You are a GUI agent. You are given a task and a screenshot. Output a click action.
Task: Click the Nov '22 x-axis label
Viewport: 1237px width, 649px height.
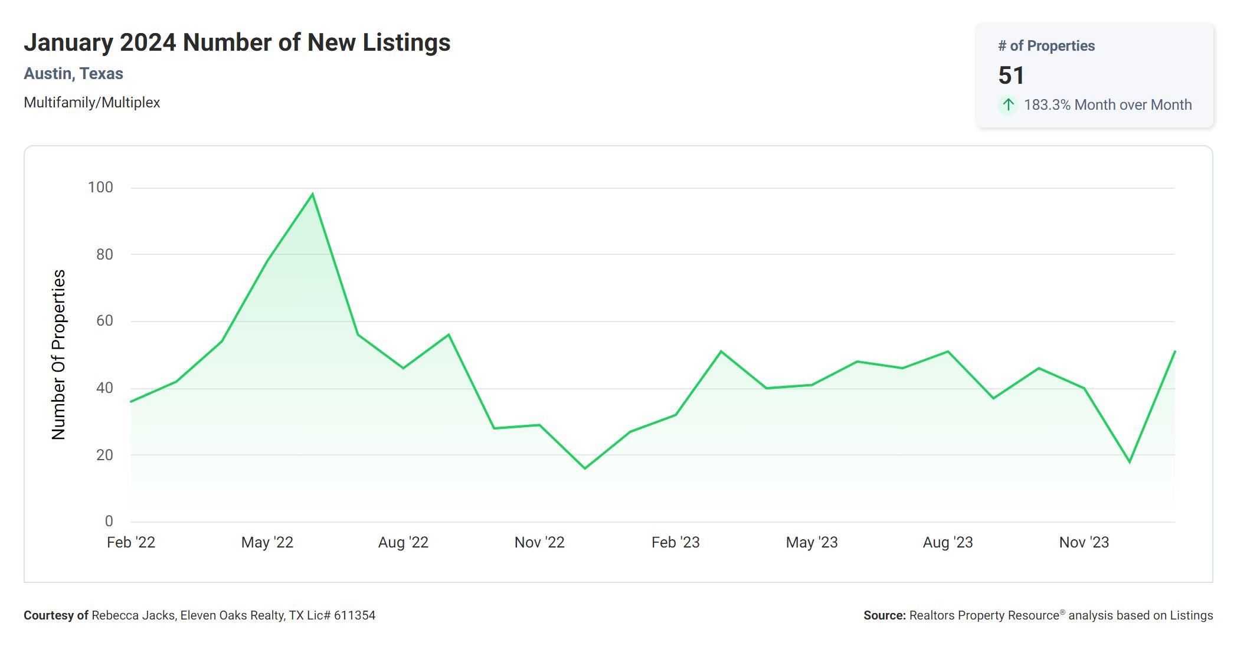[539, 542]
